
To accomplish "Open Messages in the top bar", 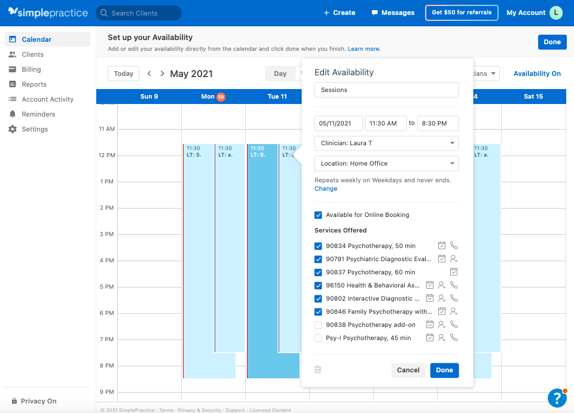I will pyautogui.click(x=392, y=12).
